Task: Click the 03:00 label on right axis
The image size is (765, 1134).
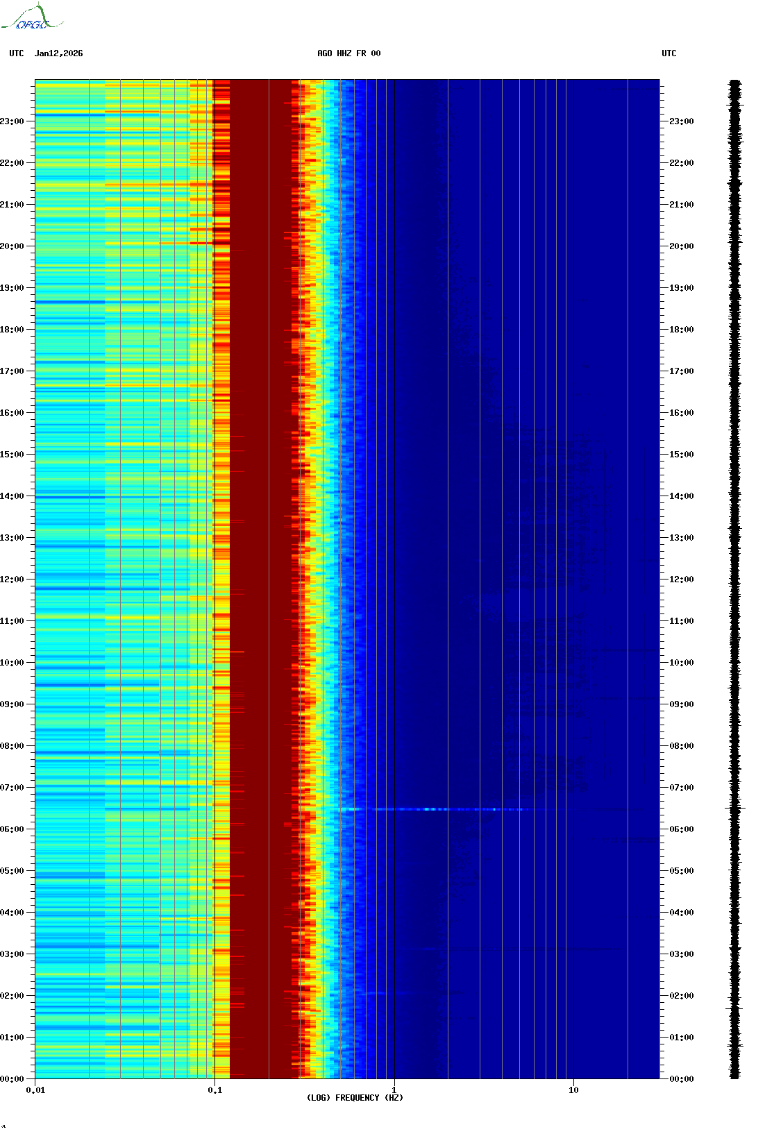Action: point(682,954)
